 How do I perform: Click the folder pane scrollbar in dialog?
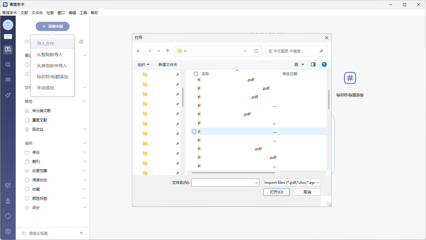coord(183,97)
